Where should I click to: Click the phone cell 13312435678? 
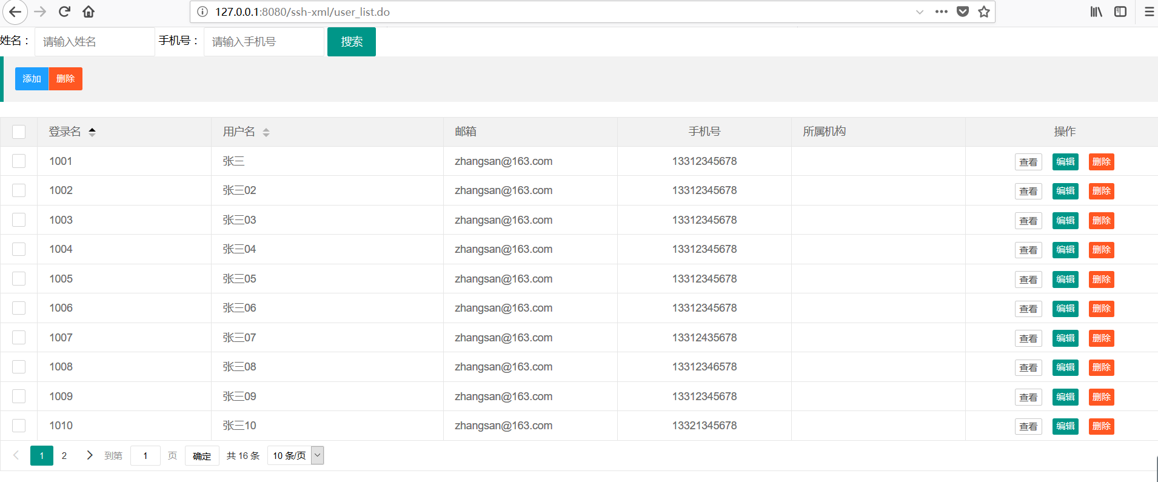705,338
